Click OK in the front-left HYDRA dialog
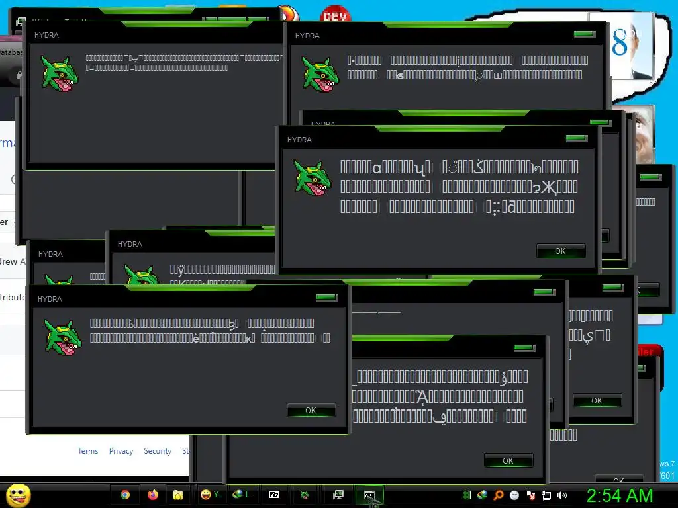 point(311,410)
